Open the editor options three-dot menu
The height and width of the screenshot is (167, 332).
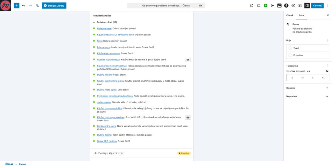tap(328, 6)
